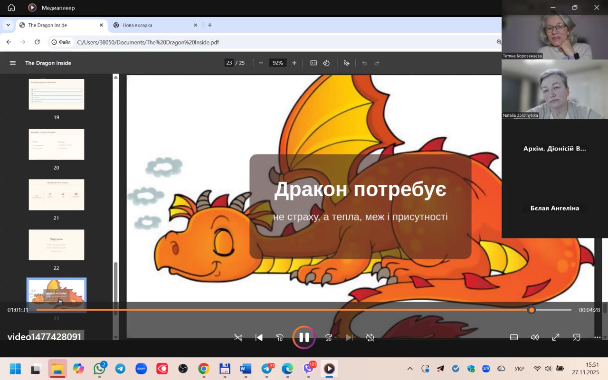Open the PDF viewer hamburger menu
608x380 pixels.
12,62
